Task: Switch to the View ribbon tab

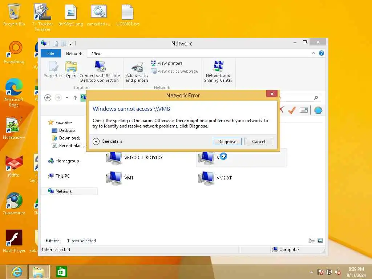Action: (x=97, y=54)
